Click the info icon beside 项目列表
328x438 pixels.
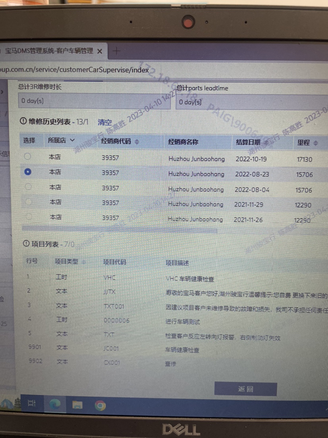pos(26,244)
